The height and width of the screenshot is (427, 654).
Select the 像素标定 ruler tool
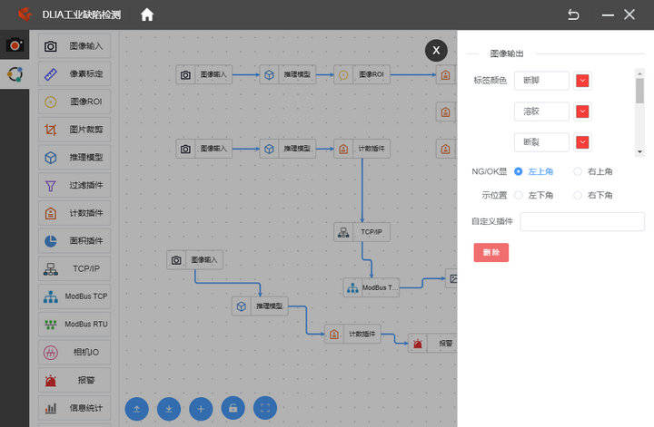(75, 74)
